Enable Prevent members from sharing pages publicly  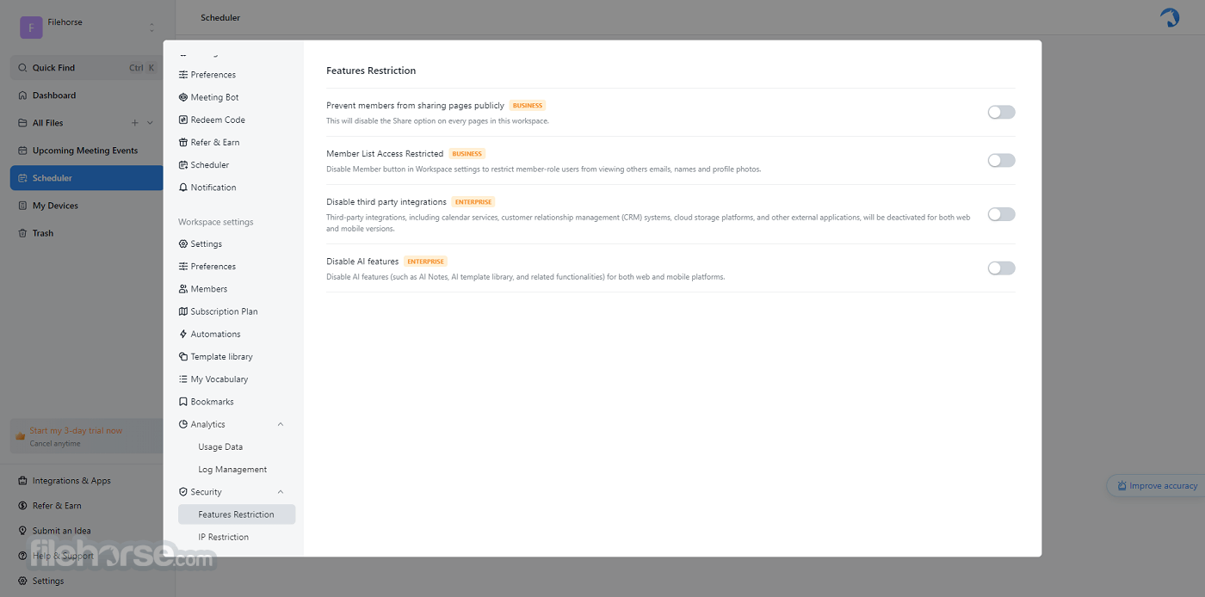(x=1001, y=112)
